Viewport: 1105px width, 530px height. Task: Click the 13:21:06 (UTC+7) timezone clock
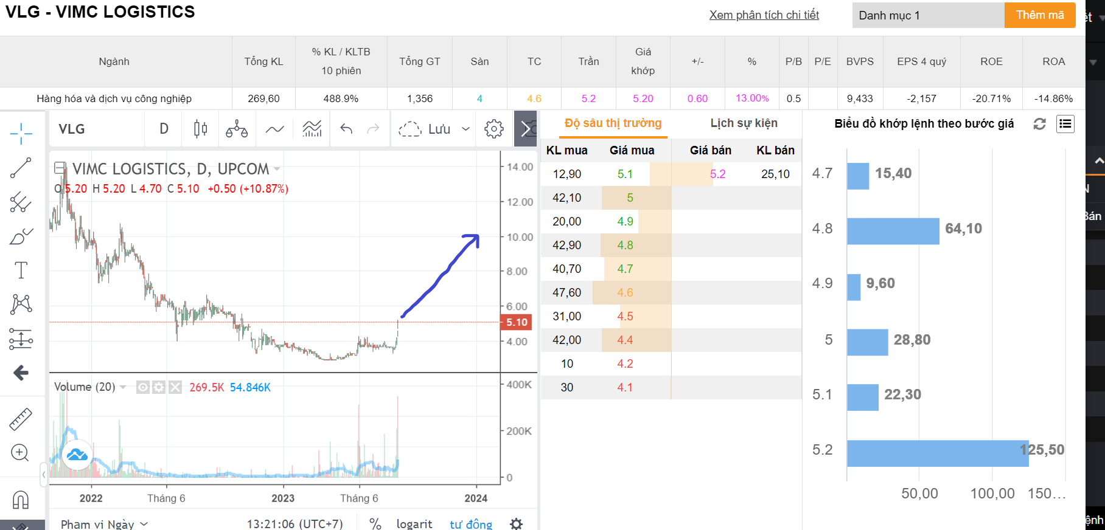(295, 524)
